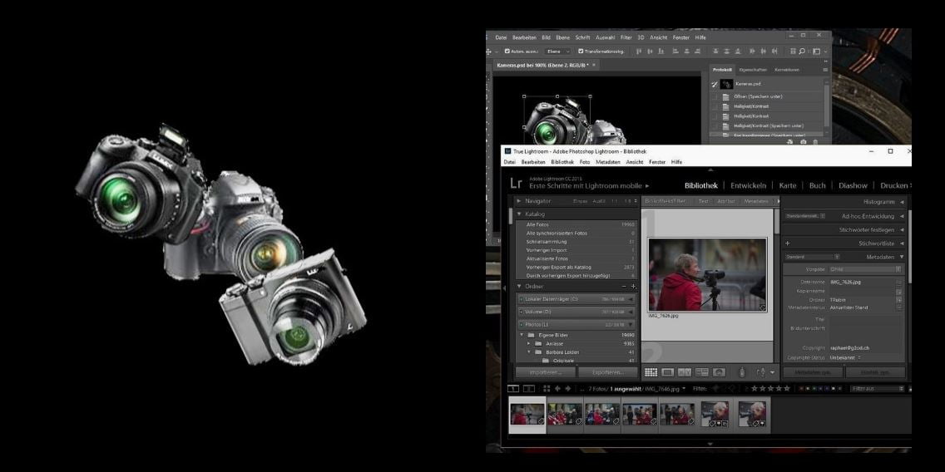Switch to Grid view in Lightroom toolbar

(x=651, y=372)
